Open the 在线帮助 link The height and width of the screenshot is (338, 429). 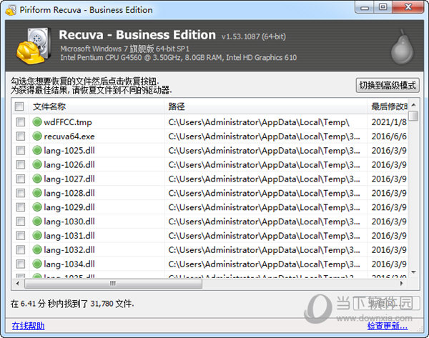[28, 326]
